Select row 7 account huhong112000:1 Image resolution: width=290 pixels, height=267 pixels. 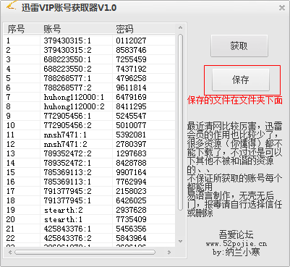click(x=74, y=97)
